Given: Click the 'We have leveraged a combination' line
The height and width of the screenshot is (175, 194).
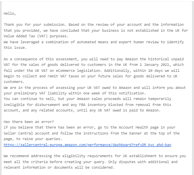Looking at the screenshot, I should pyautogui.click(x=94, y=42).
